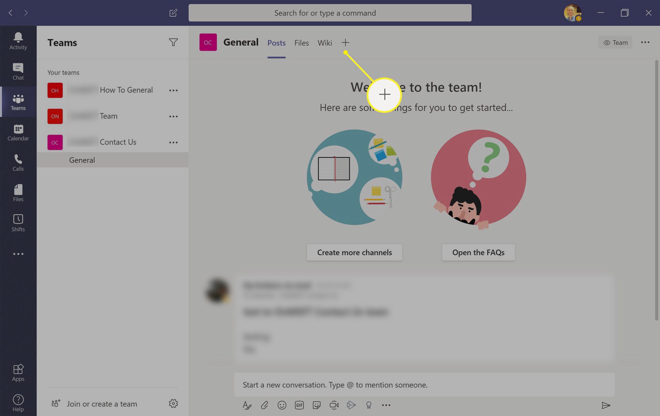
Task: Click Join or create a team
Action: 102,404
